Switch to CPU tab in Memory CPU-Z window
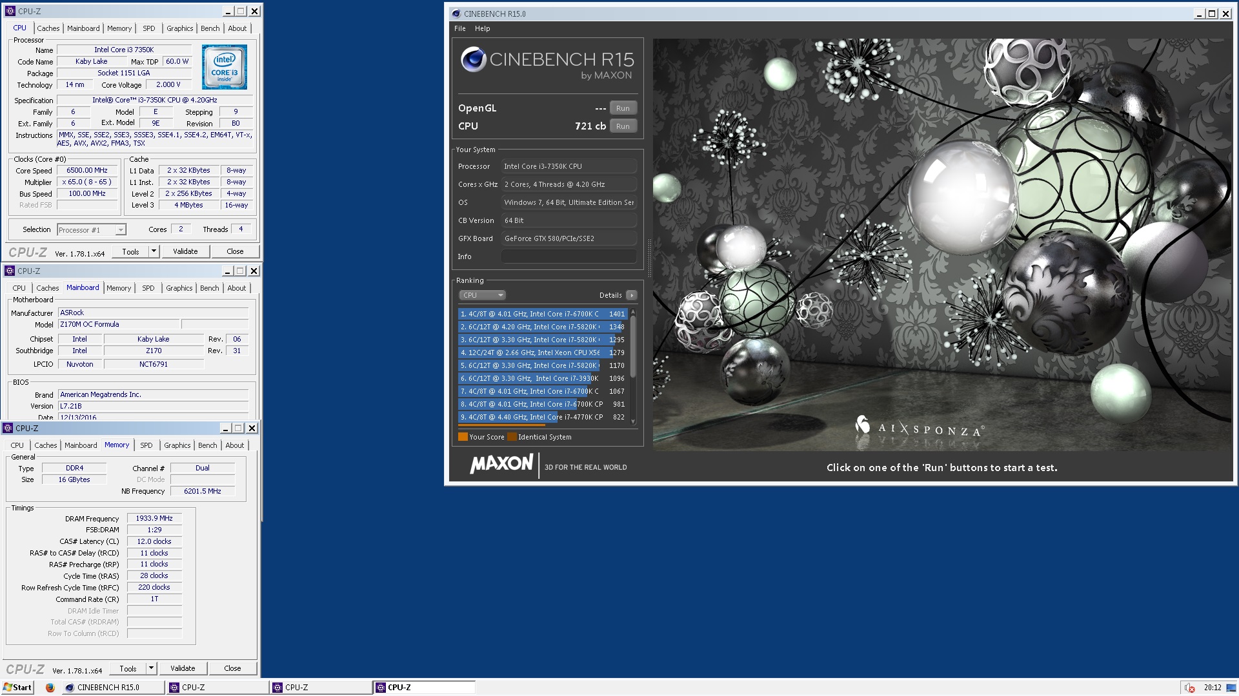 coord(17,445)
